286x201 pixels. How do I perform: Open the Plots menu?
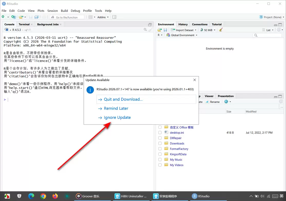pos(41,11)
